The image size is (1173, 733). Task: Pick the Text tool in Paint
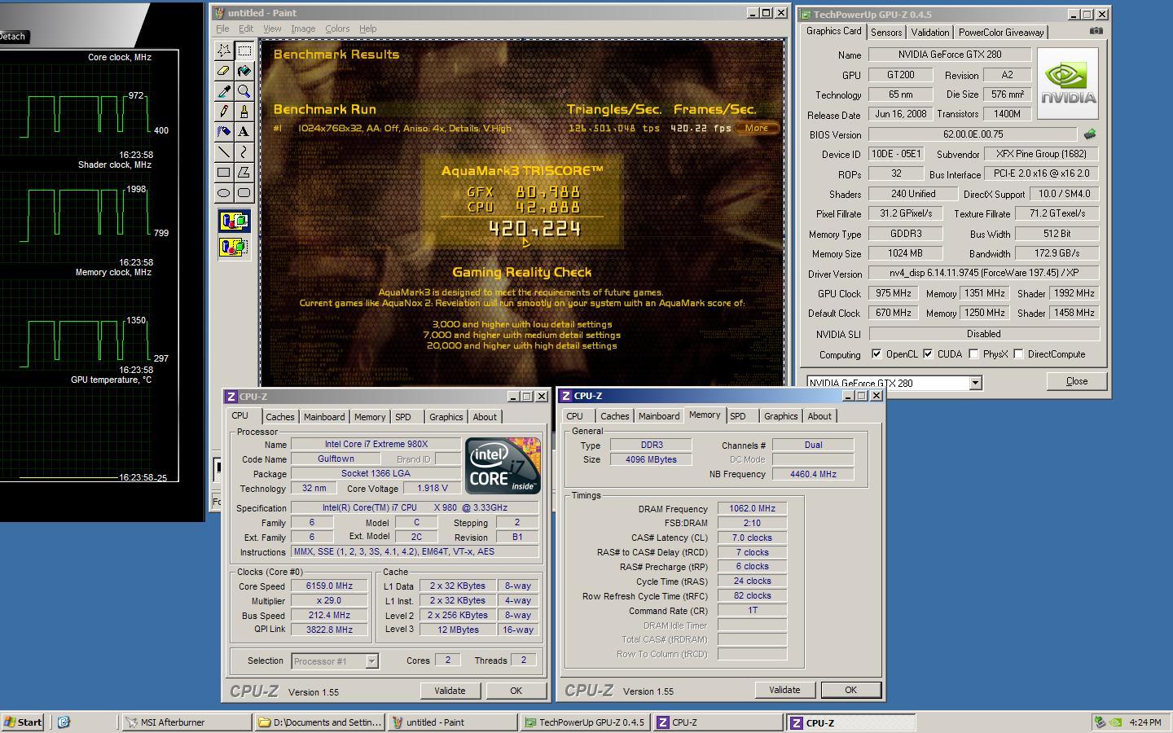pyautogui.click(x=244, y=132)
